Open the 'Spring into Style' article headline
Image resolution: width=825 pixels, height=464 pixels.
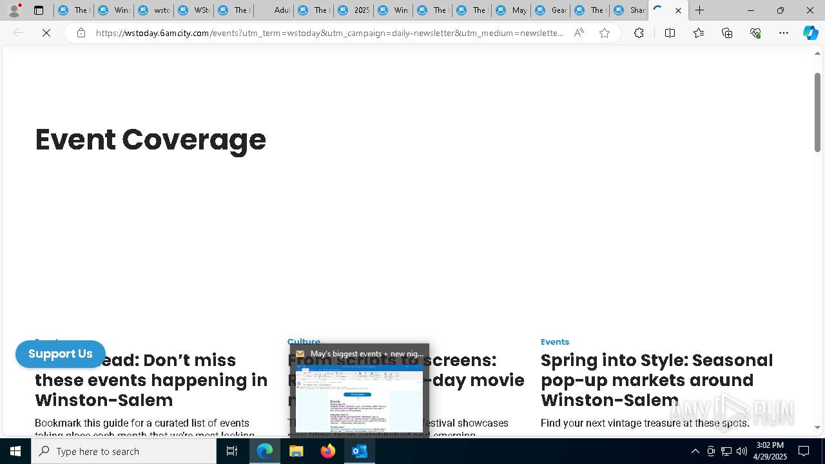(656, 380)
